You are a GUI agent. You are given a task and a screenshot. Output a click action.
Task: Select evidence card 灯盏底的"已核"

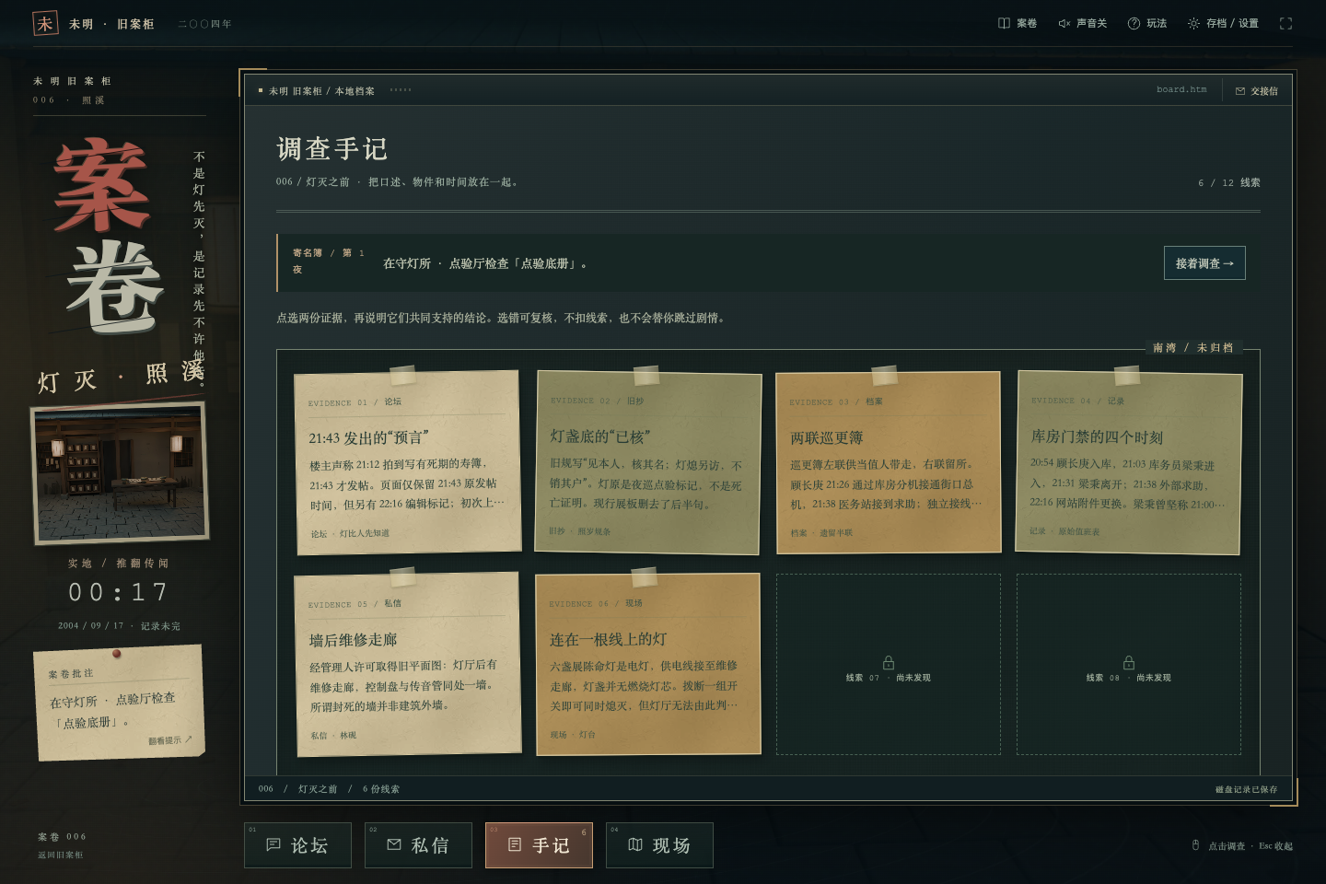648,462
